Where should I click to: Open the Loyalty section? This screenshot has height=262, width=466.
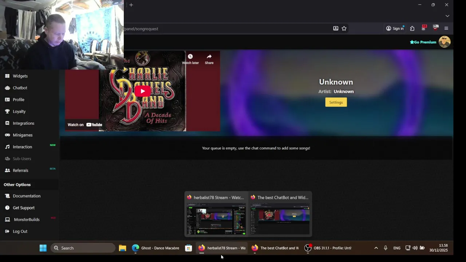pyautogui.click(x=19, y=111)
